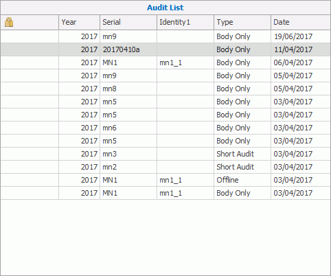Click the lock cell of the mn8 row
Viewport: 331px width, 276px height.
[30, 89]
